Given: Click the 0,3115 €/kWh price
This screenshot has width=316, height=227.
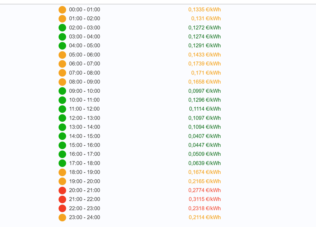Looking at the screenshot, I should coord(205,200).
